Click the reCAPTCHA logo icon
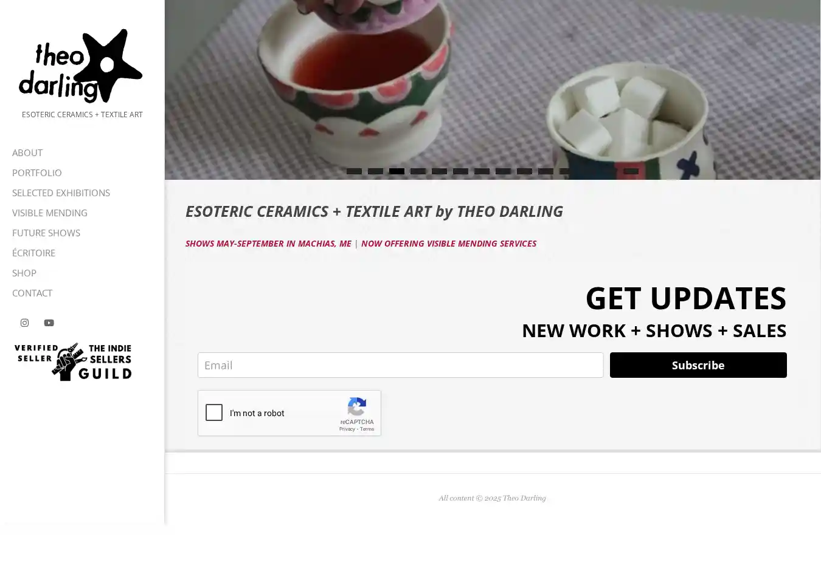The width and height of the screenshot is (821, 571). click(x=357, y=407)
